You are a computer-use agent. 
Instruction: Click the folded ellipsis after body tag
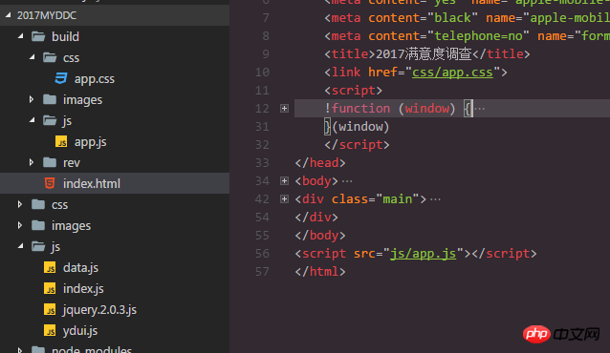(347, 181)
